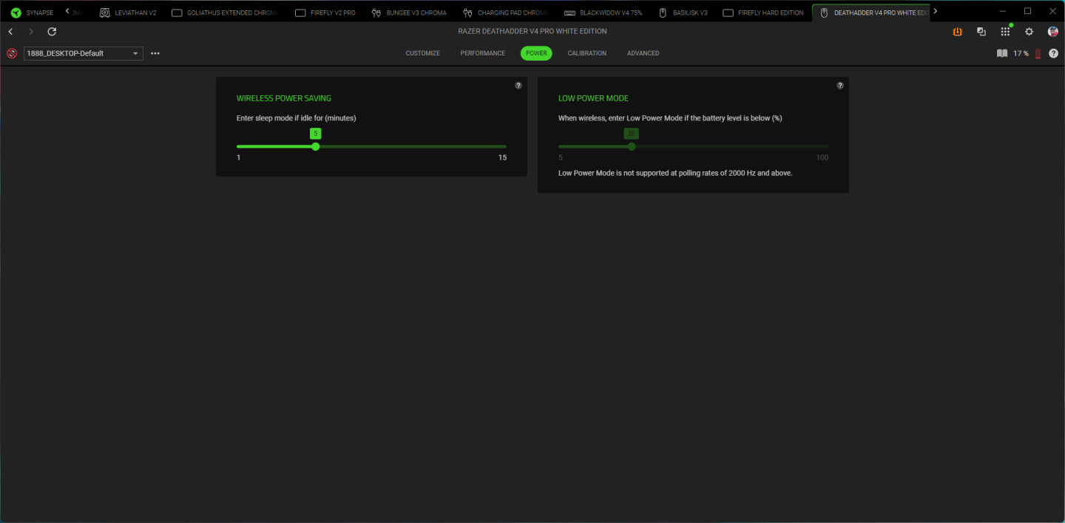Go forward with the forward arrow

31,32
